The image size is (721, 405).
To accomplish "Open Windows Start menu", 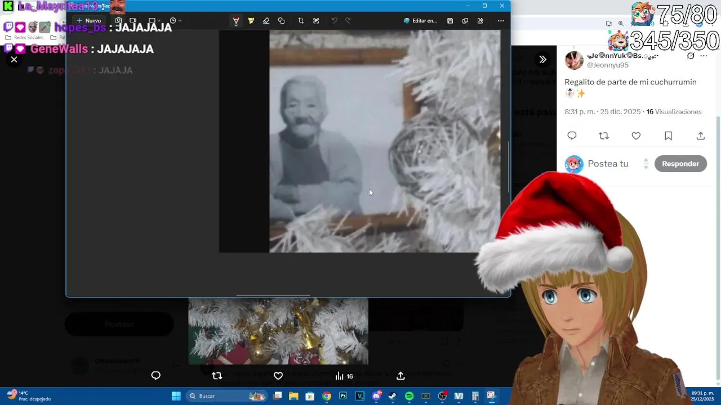I will click(176, 396).
